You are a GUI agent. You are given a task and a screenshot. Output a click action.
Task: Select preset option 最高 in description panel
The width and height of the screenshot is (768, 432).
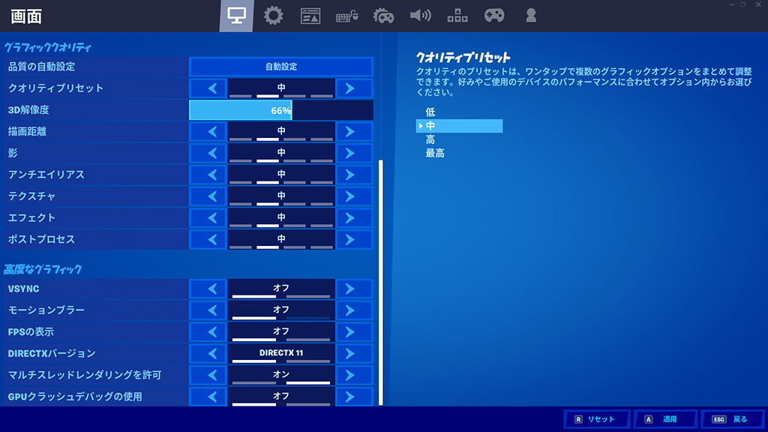point(435,153)
